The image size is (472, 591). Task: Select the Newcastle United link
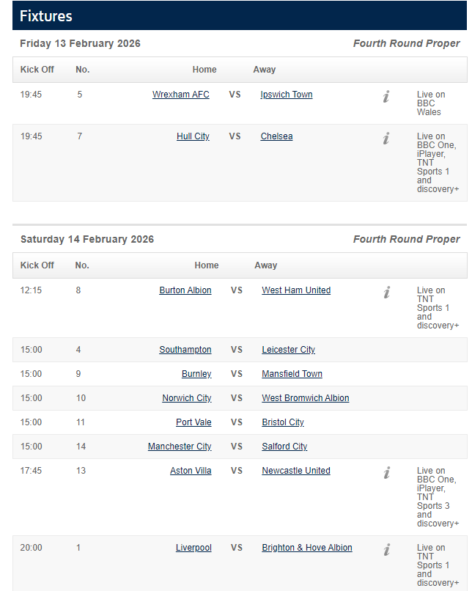[x=296, y=471]
